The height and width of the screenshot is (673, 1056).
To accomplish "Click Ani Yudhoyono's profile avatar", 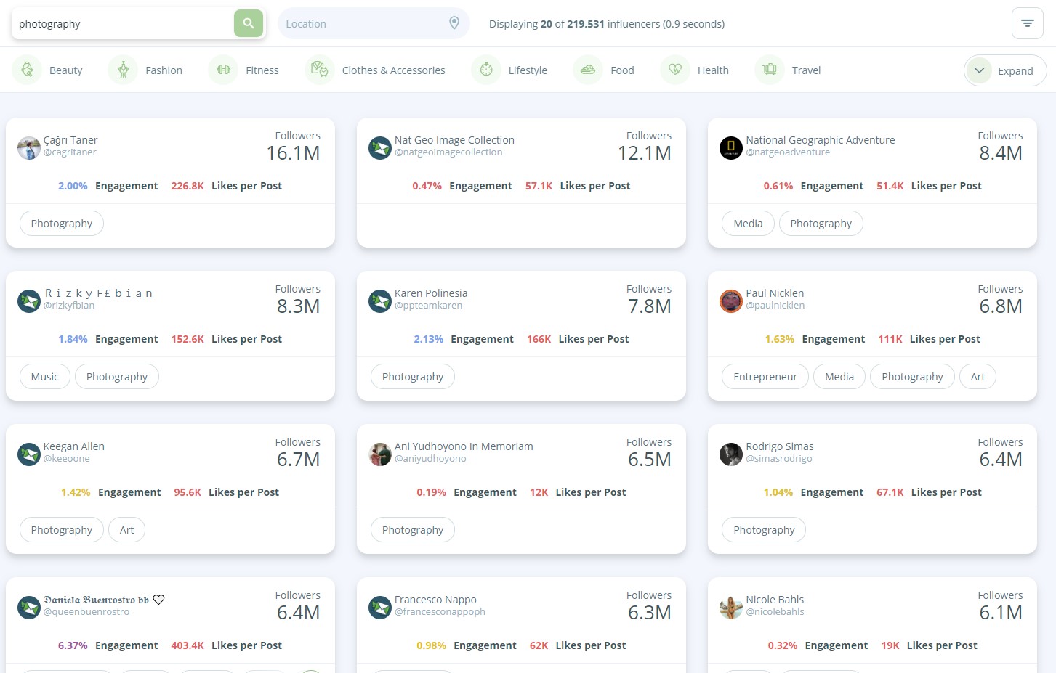I will [380, 454].
